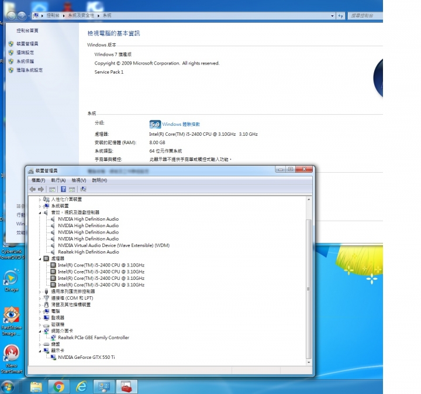The image size is (421, 394).
Task: Open the 檢視(V) menu in Device Manager
Action: coord(79,180)
